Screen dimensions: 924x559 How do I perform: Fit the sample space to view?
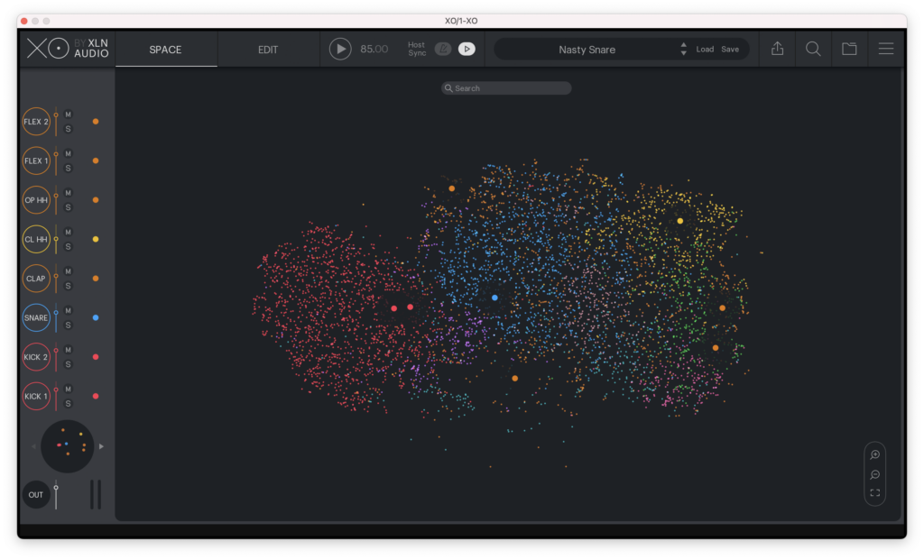875,493
